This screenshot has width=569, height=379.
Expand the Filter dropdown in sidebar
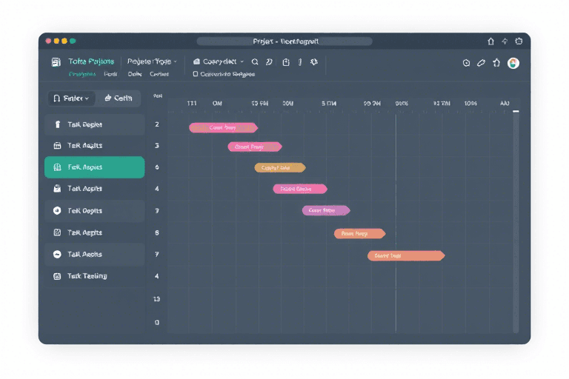tap(71, 98)
